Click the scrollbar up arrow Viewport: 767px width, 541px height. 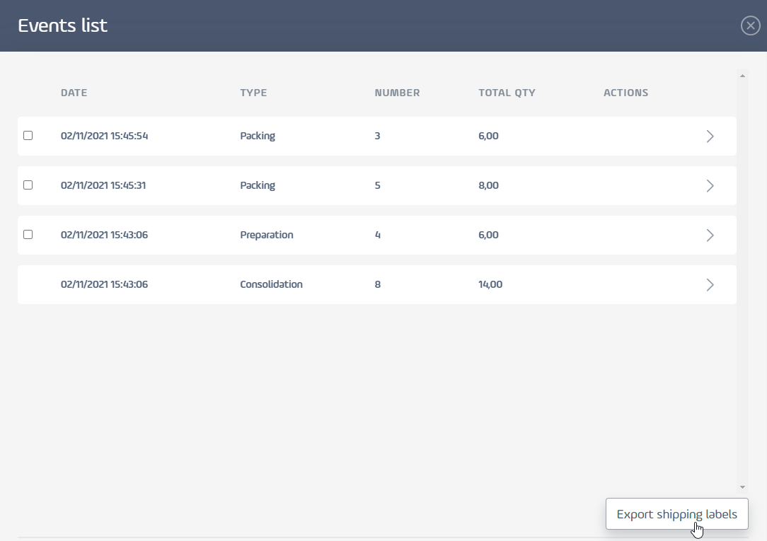(742, 76)
